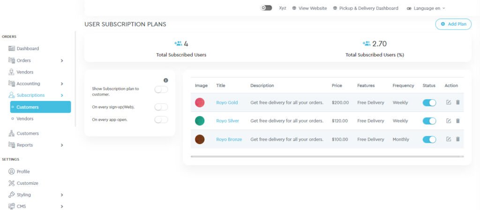
Task: Disable the Royo Gold status toggle
Action: pos(429,102)
